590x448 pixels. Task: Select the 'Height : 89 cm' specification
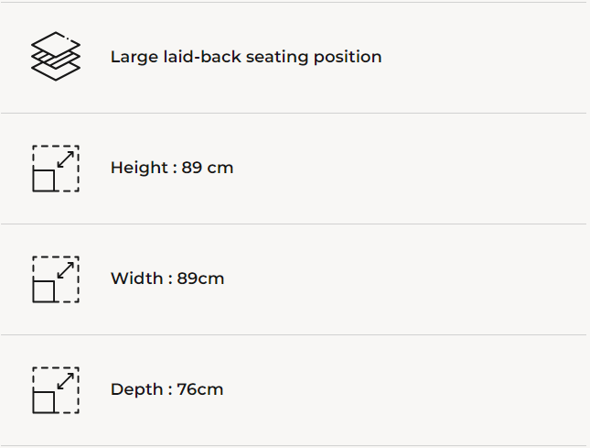172,168
